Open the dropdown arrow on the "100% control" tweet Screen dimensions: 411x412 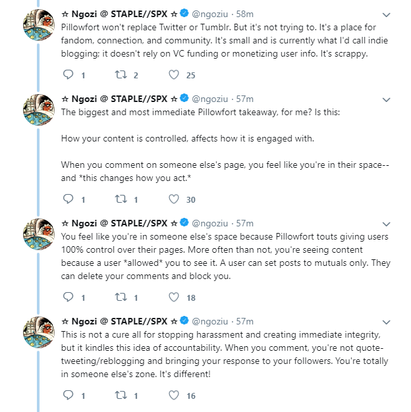click(387, 224)
